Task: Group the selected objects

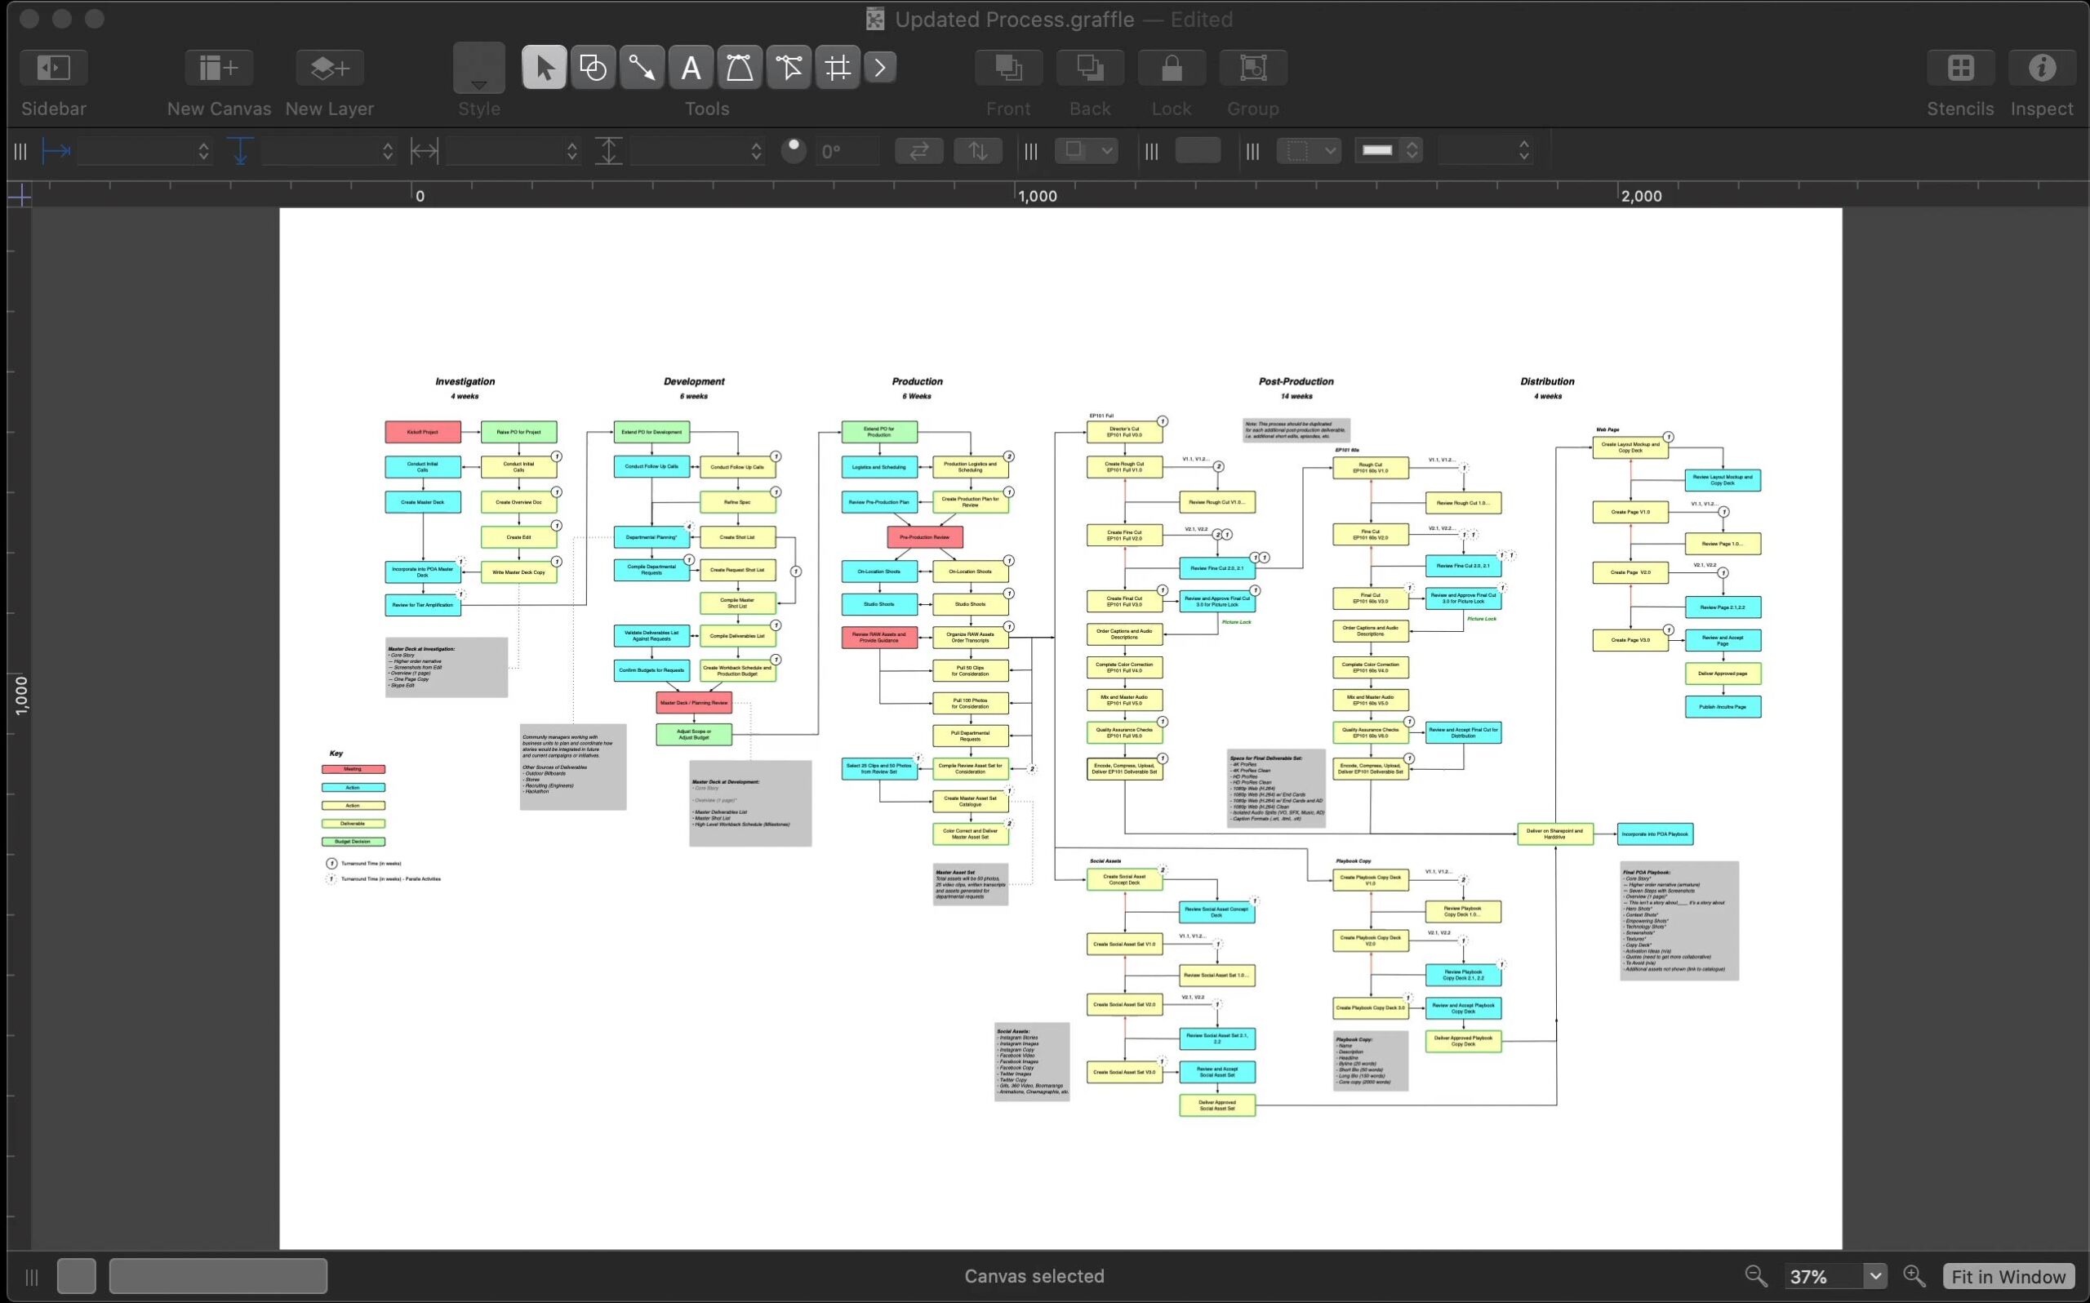Action: pos(1252,66)
